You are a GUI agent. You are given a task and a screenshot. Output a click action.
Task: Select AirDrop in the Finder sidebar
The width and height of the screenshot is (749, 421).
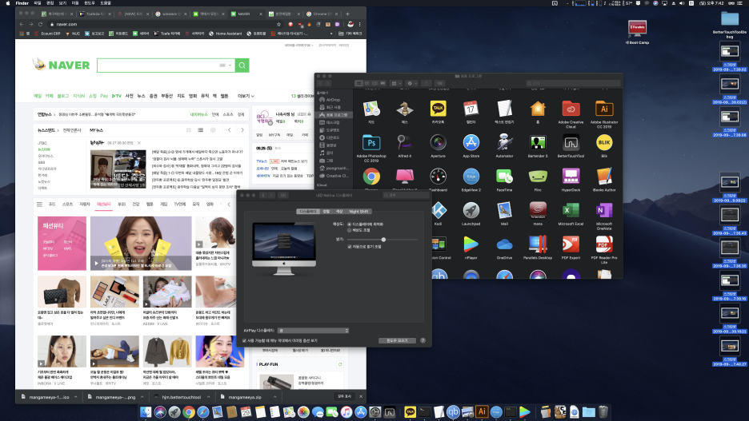(333, 100)
